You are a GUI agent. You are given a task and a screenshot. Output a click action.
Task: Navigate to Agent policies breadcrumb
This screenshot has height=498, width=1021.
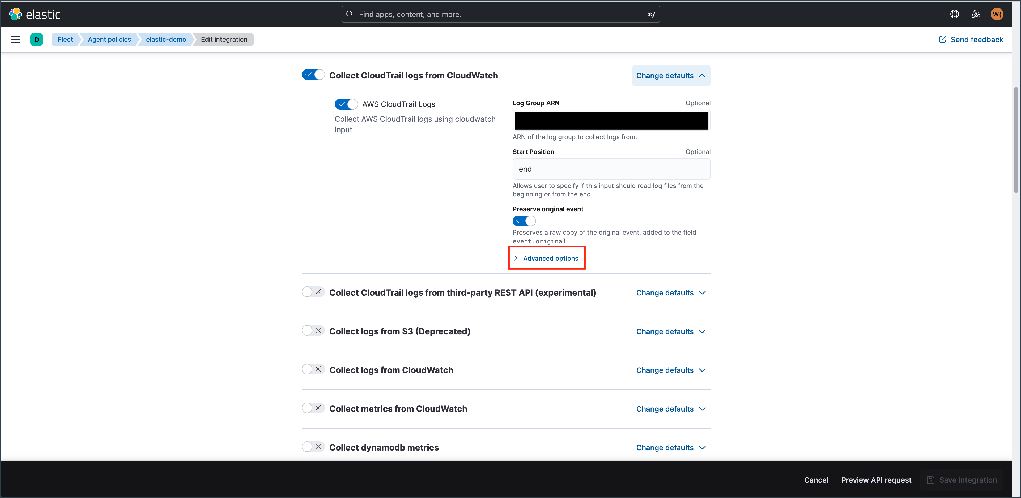(109, 40)
